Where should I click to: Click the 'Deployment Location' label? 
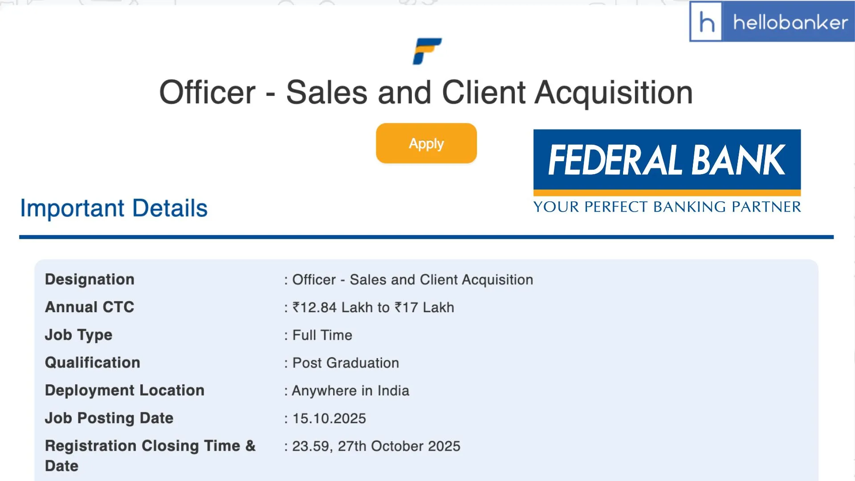tap(125, 390)
